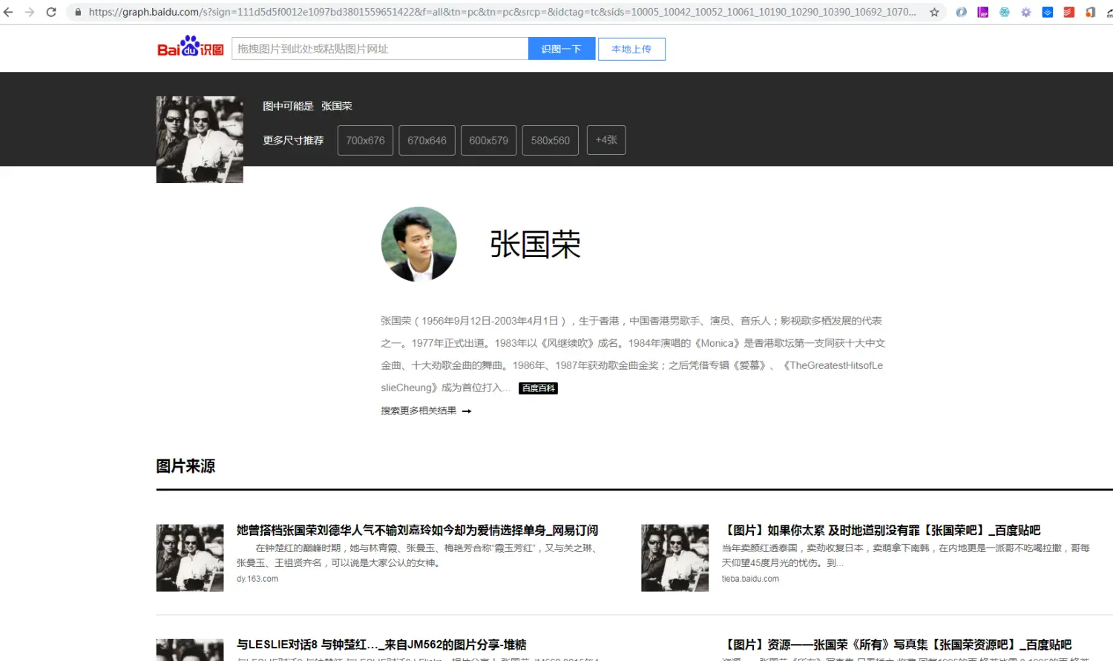Click 搜索更多相关结果 link

pyautogui.click(x=418, y=411)
